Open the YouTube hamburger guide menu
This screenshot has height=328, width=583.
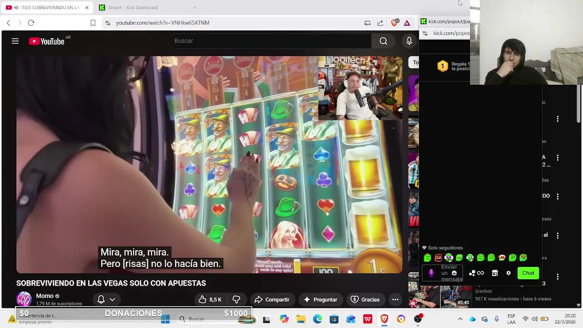tap(15, 41)
